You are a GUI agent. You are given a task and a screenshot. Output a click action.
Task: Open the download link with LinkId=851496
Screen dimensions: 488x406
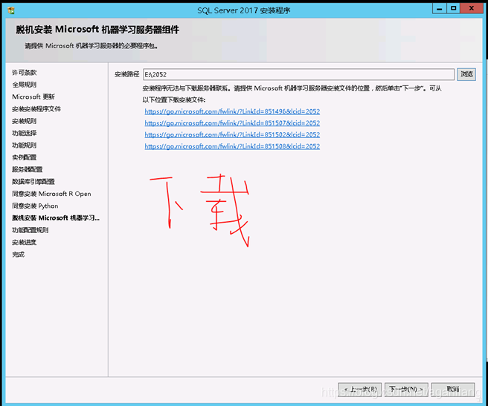coord(232,111)
